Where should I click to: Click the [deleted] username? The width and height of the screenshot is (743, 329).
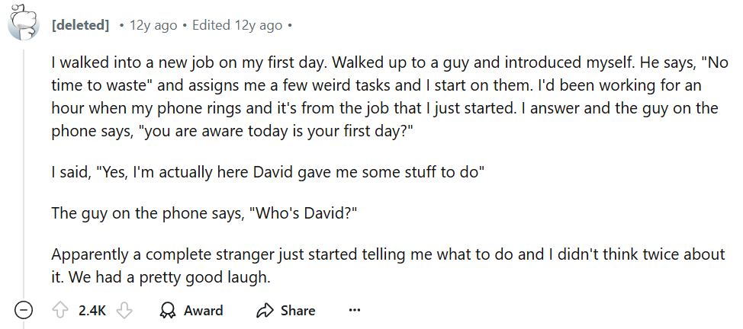click(80, 25)
